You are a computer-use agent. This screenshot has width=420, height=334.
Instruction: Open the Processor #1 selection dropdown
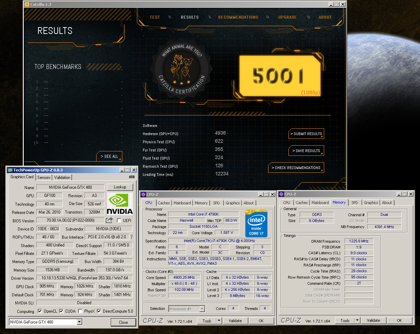coord(202,309)
